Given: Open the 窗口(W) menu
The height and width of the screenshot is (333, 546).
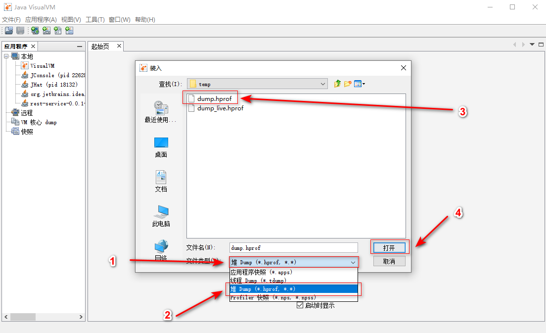Looking at the screenshot, I should [120, 19].
